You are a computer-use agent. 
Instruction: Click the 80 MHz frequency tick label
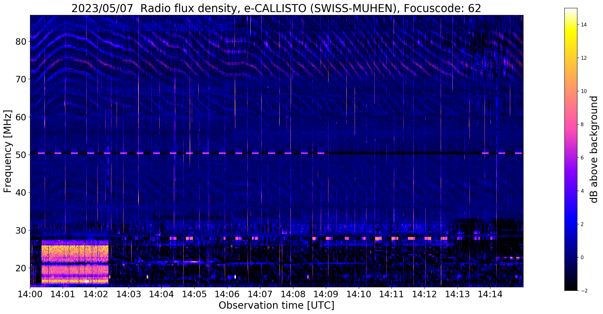21,41
